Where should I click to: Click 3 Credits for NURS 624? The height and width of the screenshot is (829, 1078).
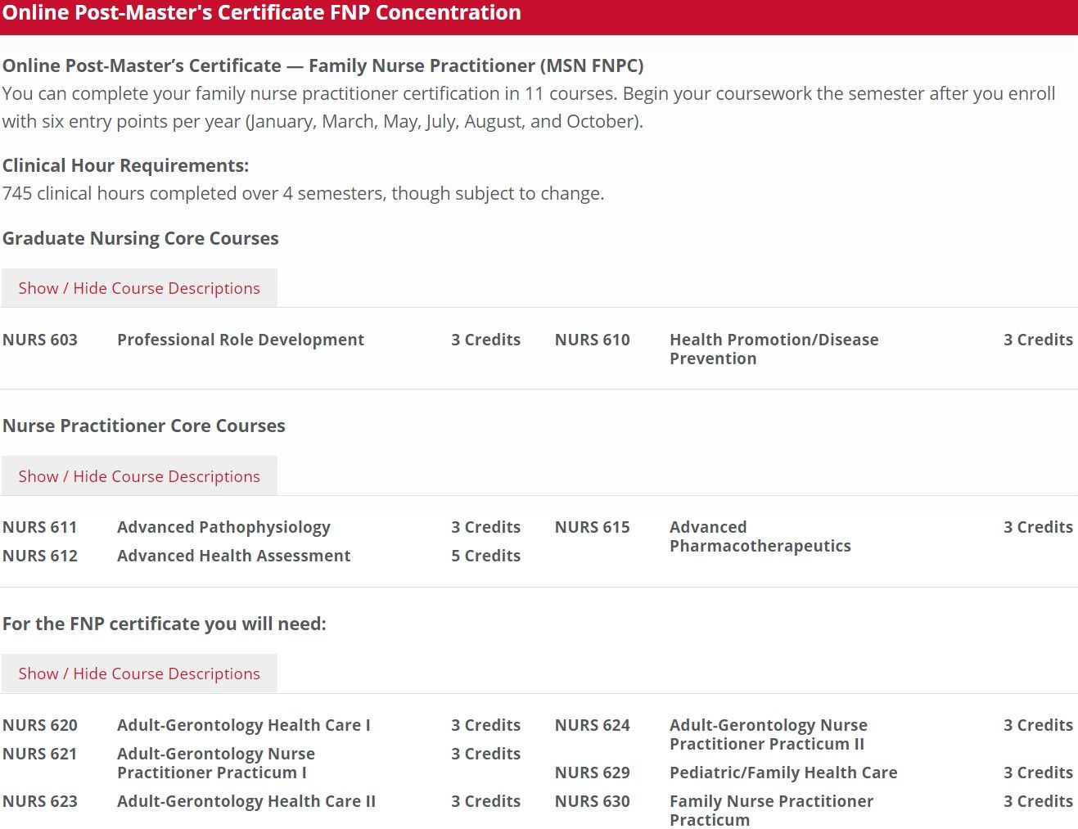tap(1039, 725)
